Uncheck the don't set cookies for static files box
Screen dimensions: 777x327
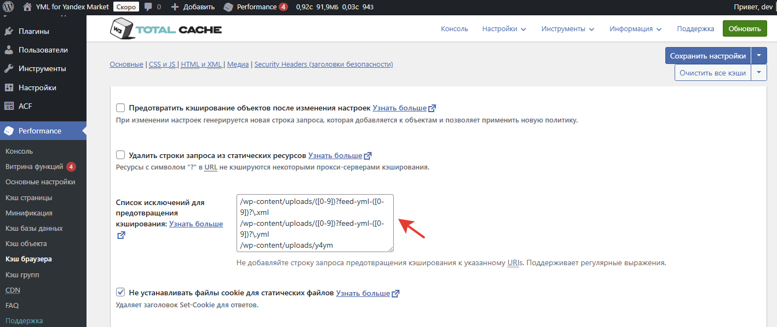click(120, 293)
